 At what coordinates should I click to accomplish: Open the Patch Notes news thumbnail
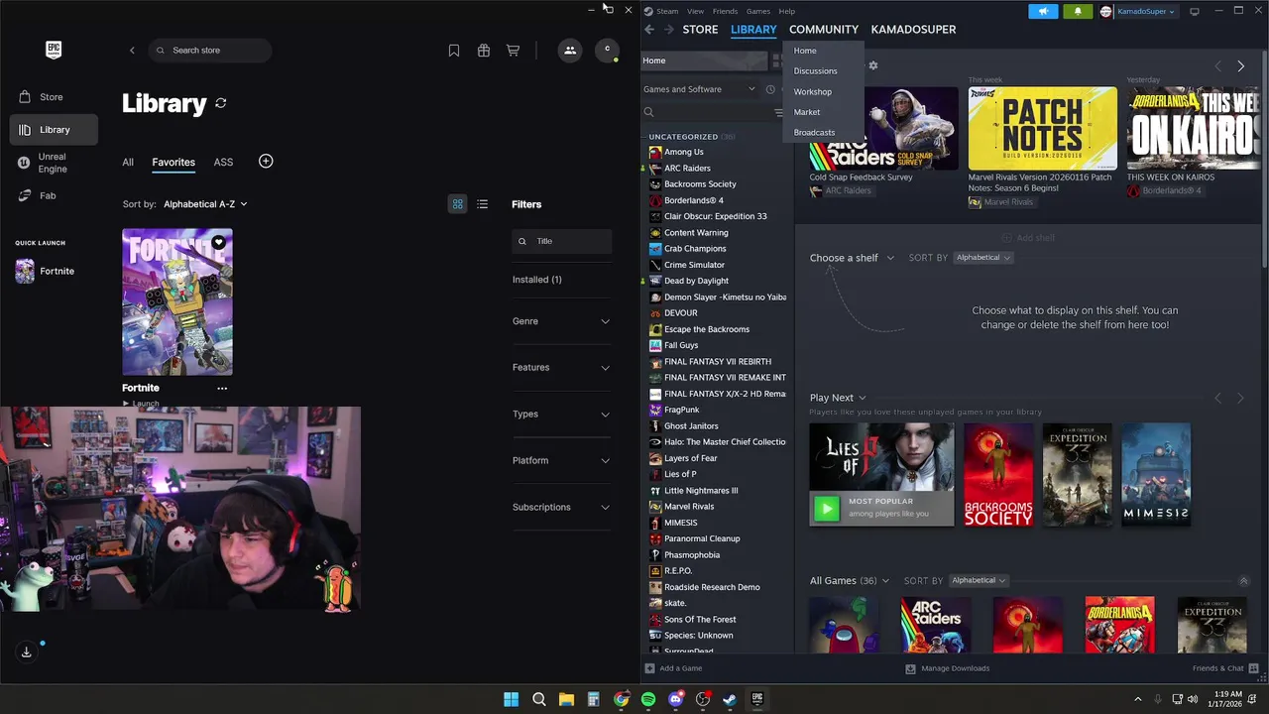click(1042, 129)
